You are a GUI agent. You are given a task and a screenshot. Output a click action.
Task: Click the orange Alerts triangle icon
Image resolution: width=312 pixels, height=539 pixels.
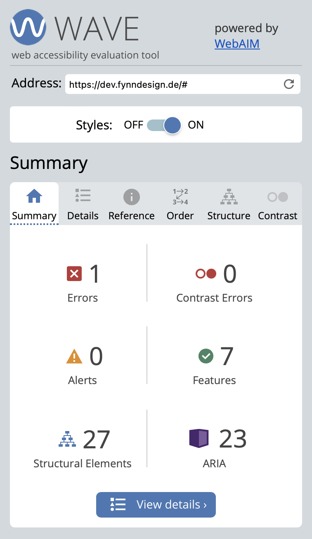pos(74,356)
